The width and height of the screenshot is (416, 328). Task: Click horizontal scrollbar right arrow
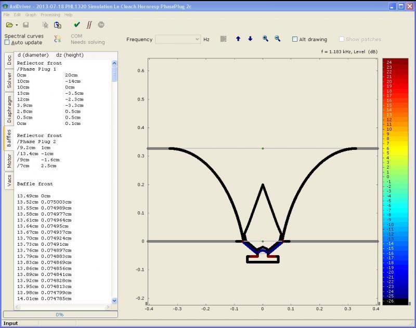tap(108, 307)
